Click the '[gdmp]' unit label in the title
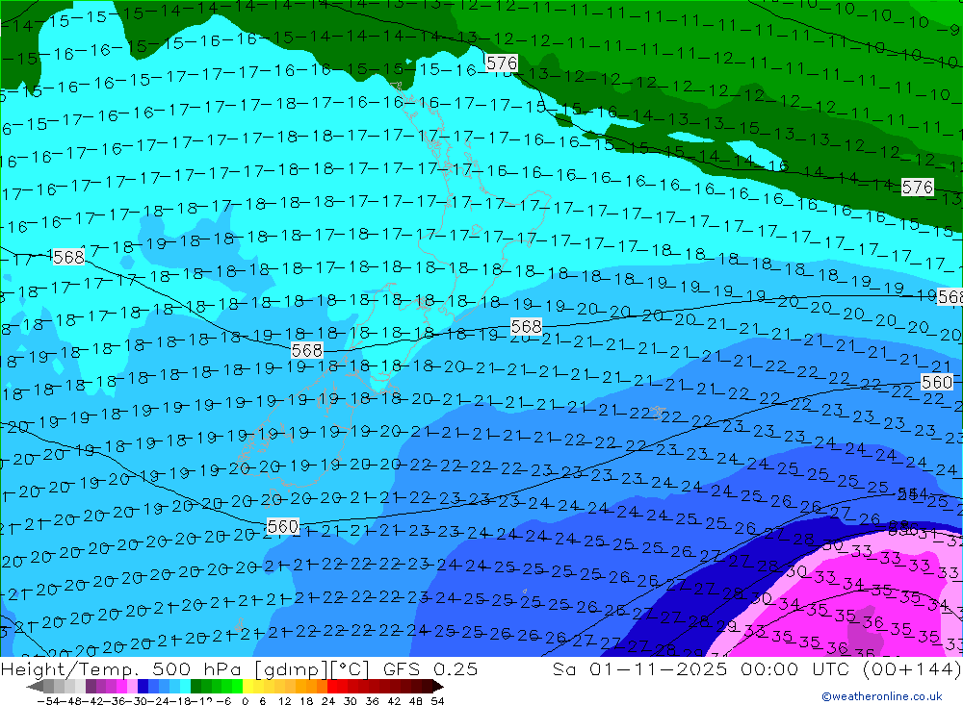 (x=292, y=668)
